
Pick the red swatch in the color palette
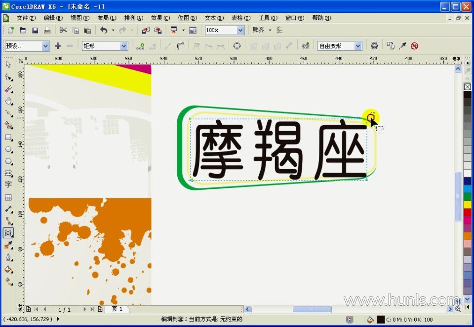click(x=467, y=212)
